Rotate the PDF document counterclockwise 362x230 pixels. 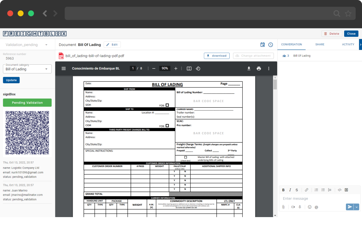(x=198, y=68)
